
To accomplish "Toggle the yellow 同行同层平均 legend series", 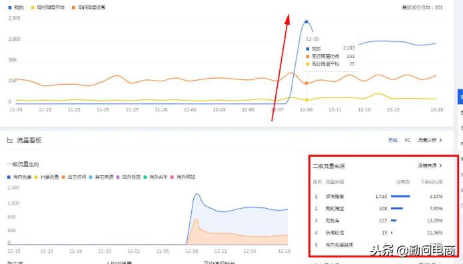I will tap(47, 7).
